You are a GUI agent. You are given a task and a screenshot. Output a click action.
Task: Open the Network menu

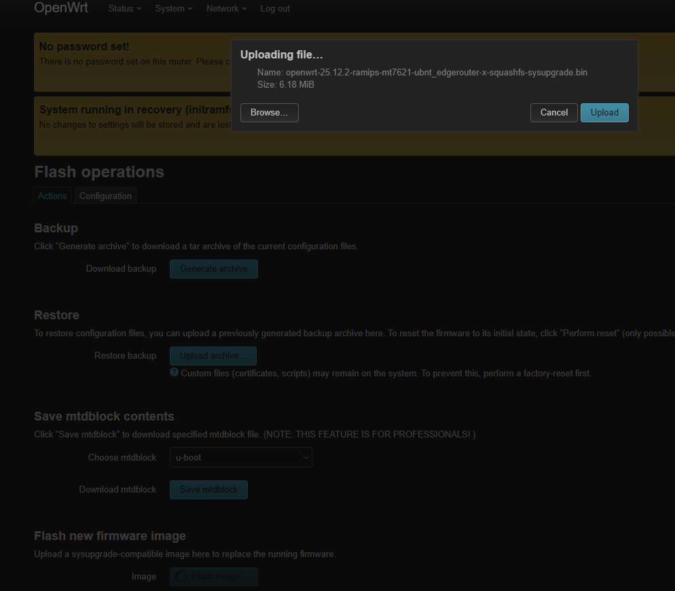[226, 9]
